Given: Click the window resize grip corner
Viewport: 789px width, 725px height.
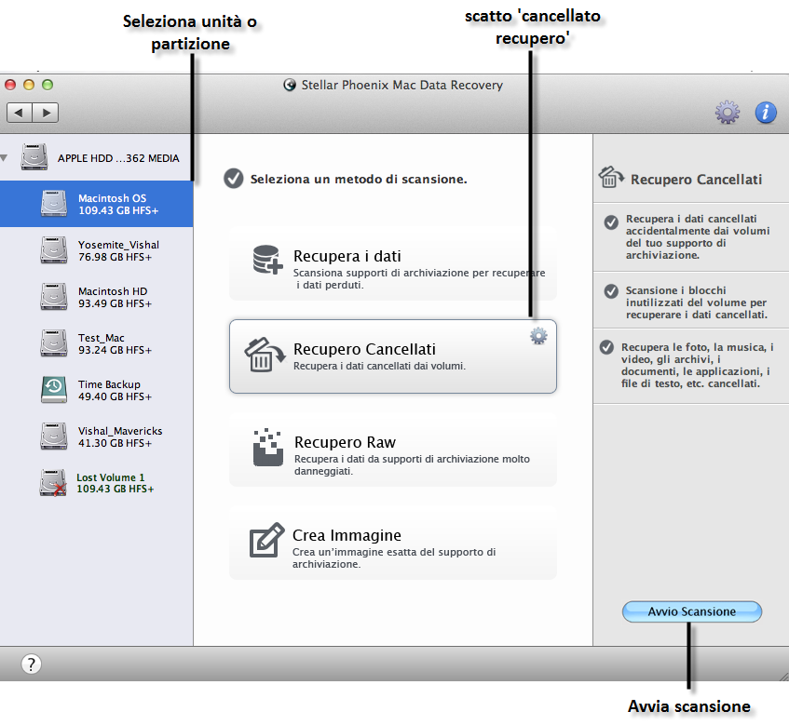Looking at the screenshot, I should click(x=782, y=676).
